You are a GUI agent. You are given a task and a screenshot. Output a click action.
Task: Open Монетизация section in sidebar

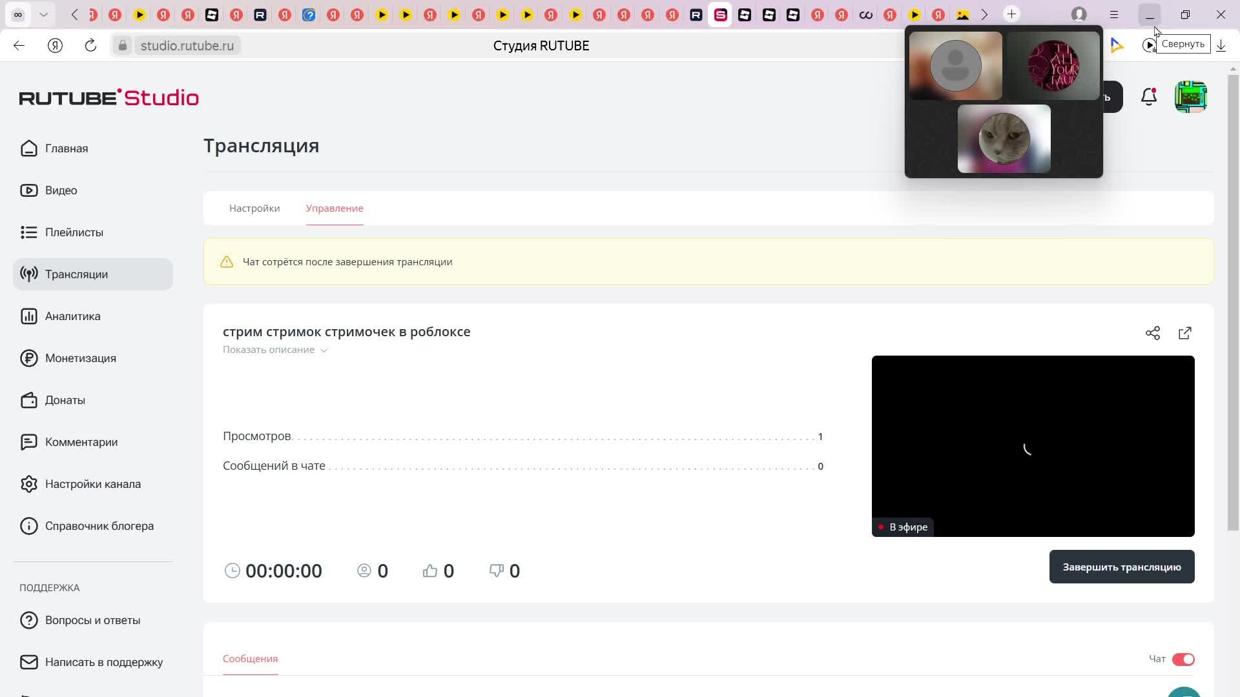(80, 358)
